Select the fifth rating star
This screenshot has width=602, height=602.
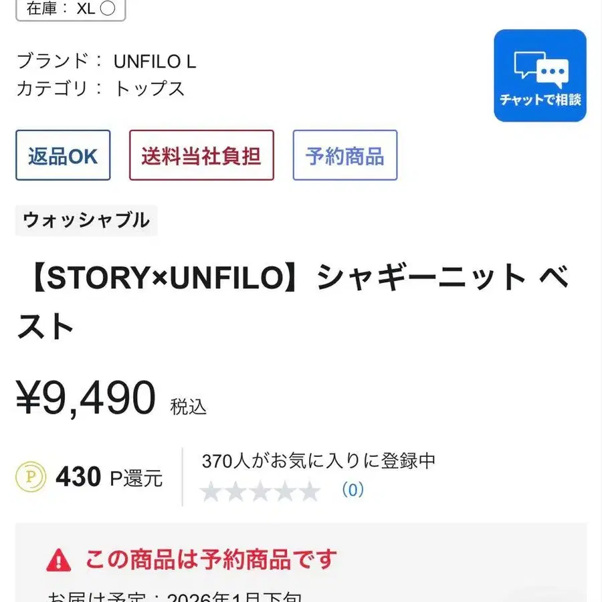pyautogui.click(x=310, y=492)
